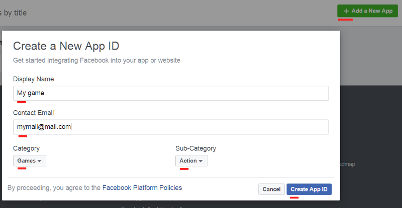Click the arrow icon beside Games
Image resolution: width=402 pixels, height=208 pixels.
[40, 161]
